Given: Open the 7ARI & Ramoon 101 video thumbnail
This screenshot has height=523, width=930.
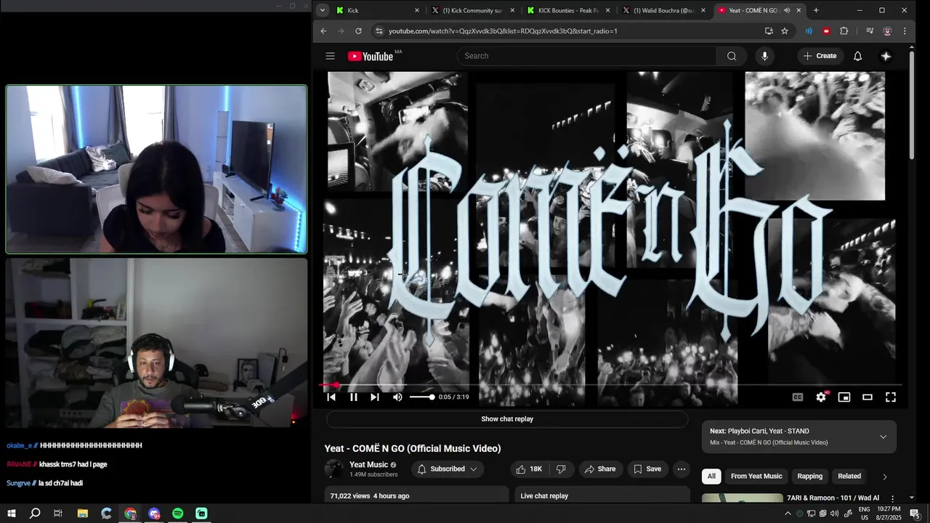Looking at the screenshot, I should coord(743,498).
